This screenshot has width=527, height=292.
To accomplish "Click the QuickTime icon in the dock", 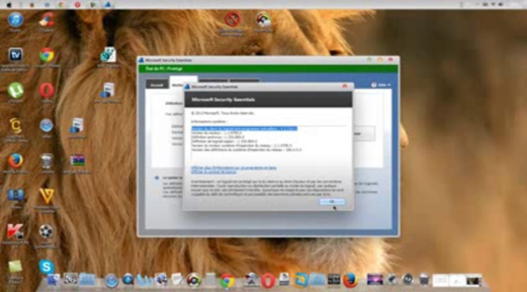I will click(x=128, y=279).
